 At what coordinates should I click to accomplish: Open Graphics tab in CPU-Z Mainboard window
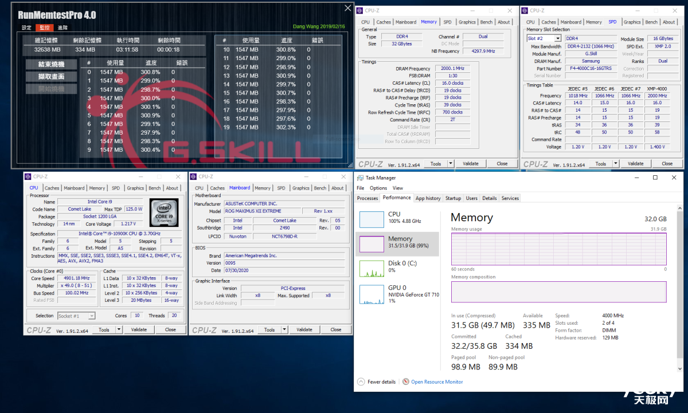point(300,188)
